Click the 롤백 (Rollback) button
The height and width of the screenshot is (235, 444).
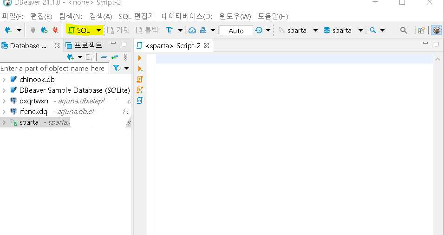point(147,30)
